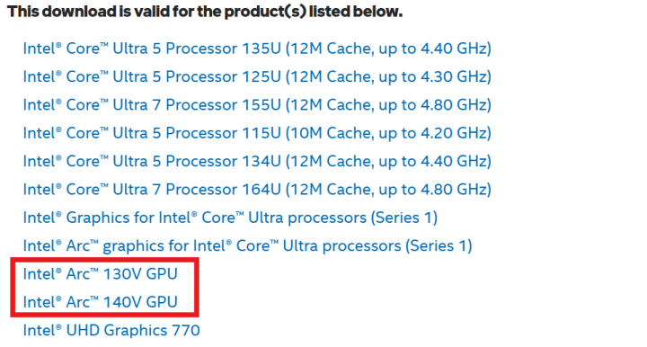
Task: Open the Core Ultra 5 Processor 134U link
Action: [257, 161]
